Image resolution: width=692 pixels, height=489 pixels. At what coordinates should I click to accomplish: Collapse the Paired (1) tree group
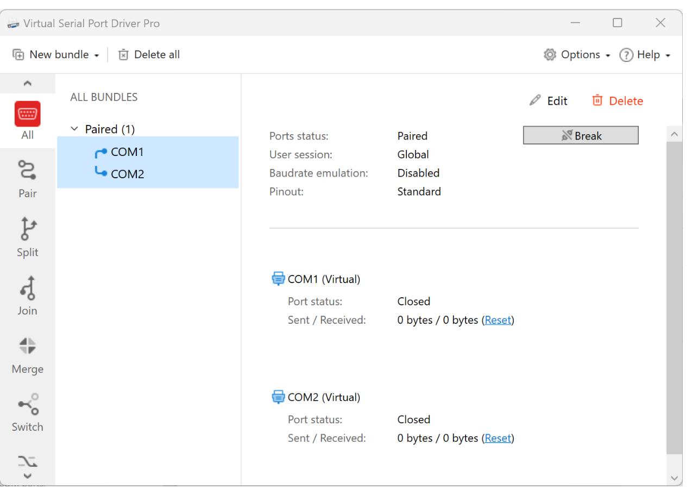tap(75, 129)
